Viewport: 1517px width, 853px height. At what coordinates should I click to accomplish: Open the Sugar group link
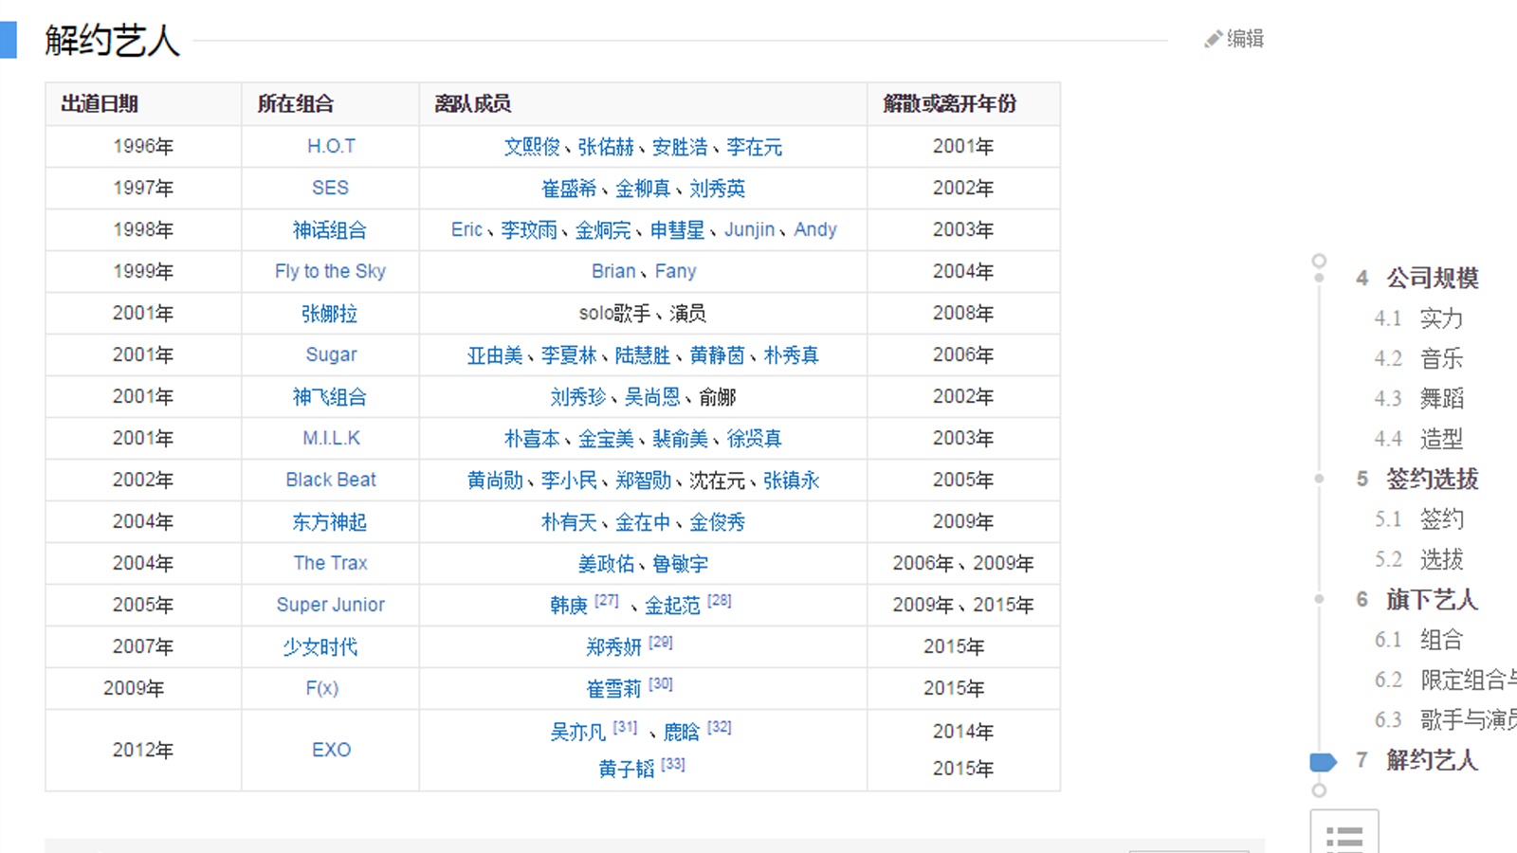331,355
